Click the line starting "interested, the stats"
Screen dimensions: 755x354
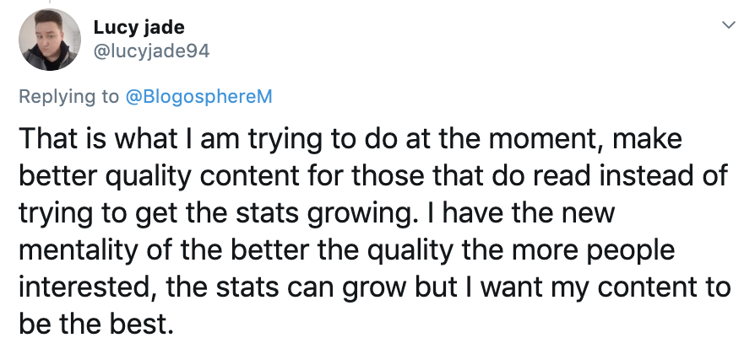point(372,288)
